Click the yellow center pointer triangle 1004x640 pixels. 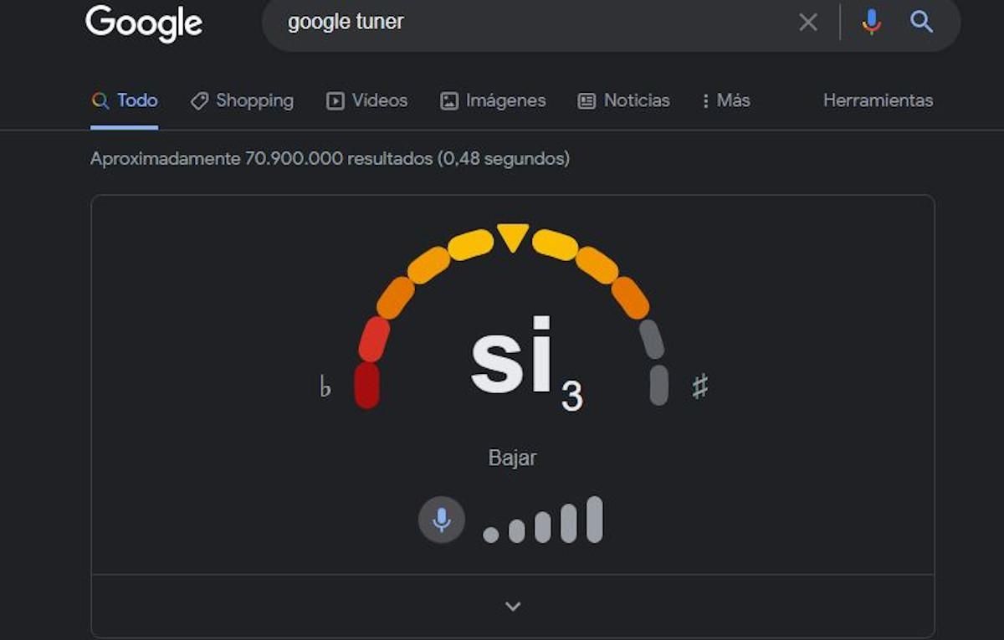tap(512, 236)
